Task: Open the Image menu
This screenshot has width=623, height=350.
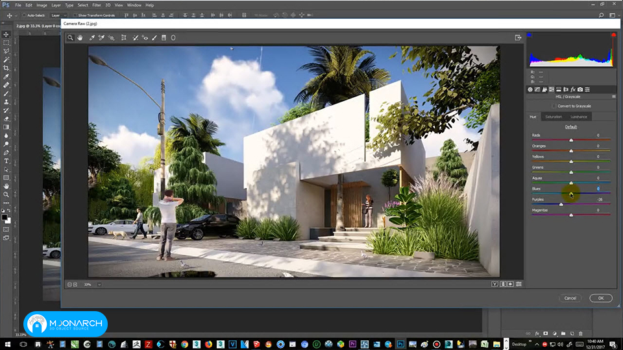Action: 42,5
